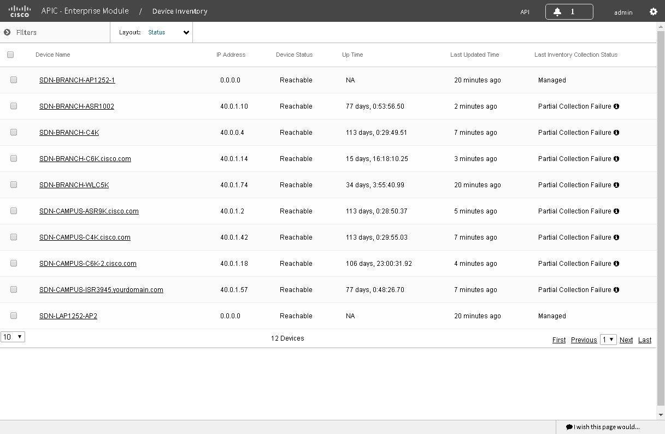The image size is (665, 434).
Task: Open device SDN-CAMPUS-ISR3945.yourdomain.com link
Action: click(101, 290)
